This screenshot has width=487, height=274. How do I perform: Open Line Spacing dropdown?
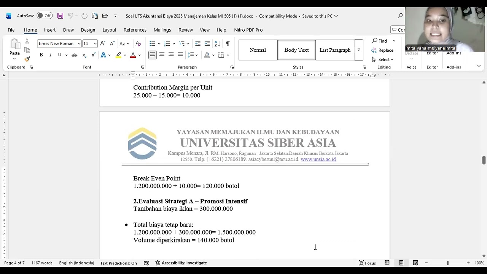pyautogui.click(x=193, y=55)
